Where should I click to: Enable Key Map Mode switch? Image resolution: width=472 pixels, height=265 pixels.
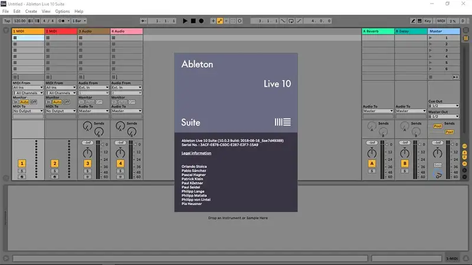427,21
